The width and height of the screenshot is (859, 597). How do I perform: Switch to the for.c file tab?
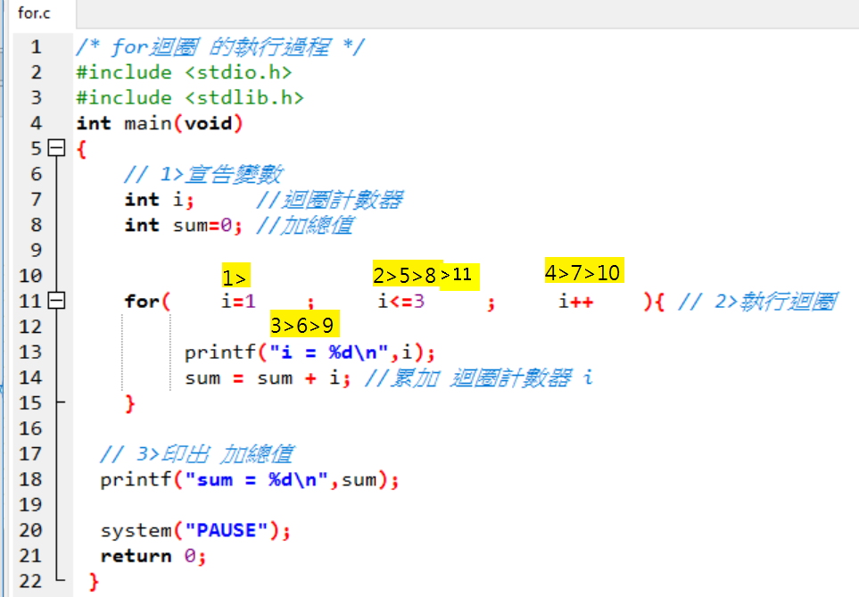(x=34, y=12)
